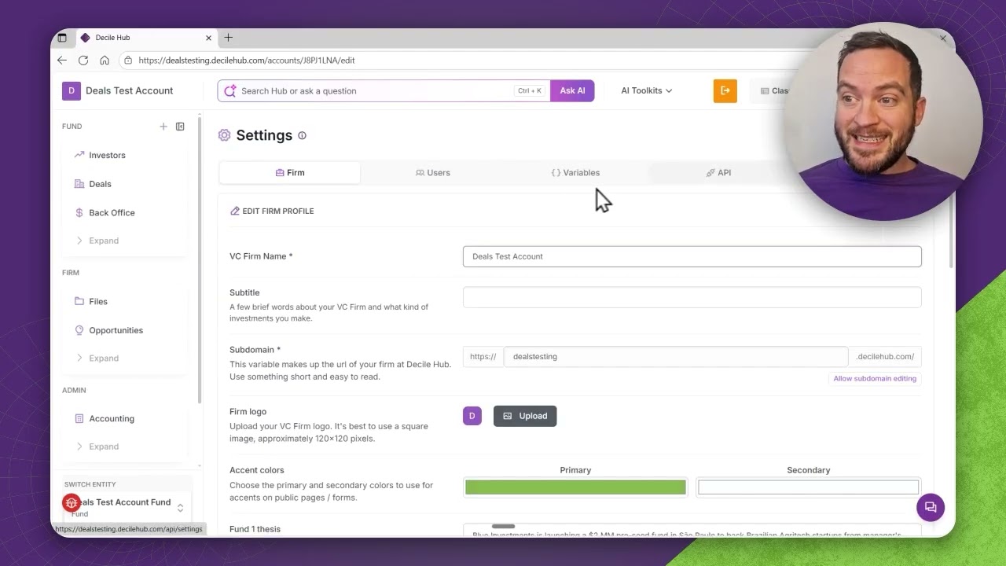Click the Settings info icon

[x=302, y=135]
